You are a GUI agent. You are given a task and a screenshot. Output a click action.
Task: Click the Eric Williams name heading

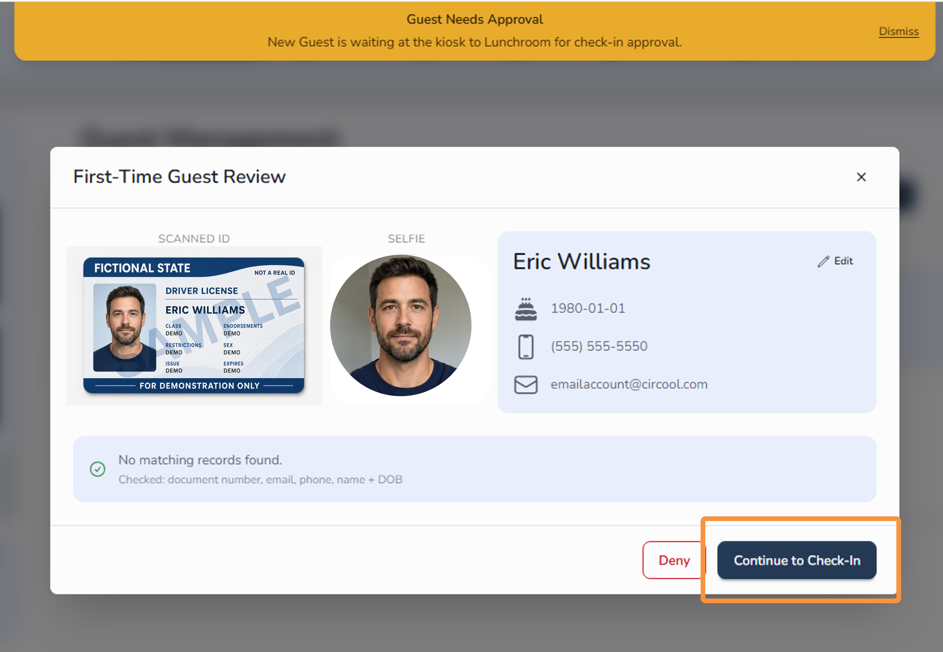[582, 261]
